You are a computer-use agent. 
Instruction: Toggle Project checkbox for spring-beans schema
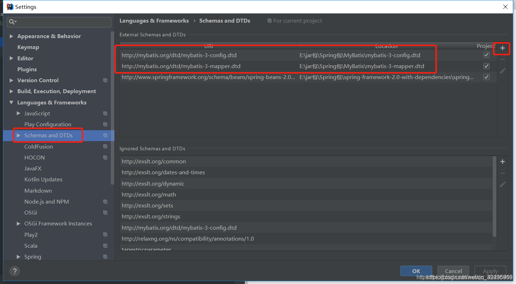click(487, 77)
